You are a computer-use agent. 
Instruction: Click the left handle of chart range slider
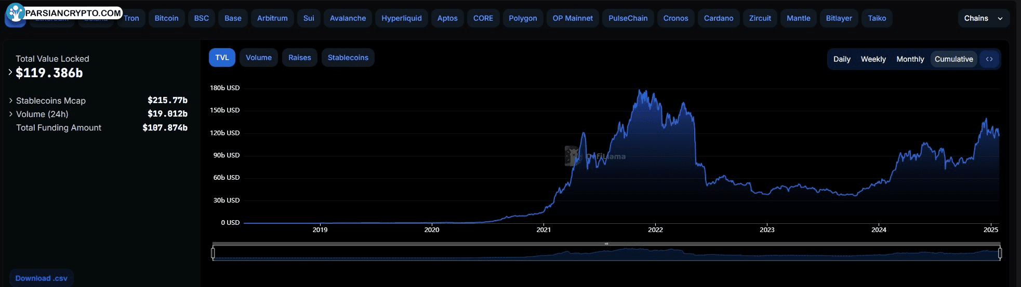pos(213,253)
